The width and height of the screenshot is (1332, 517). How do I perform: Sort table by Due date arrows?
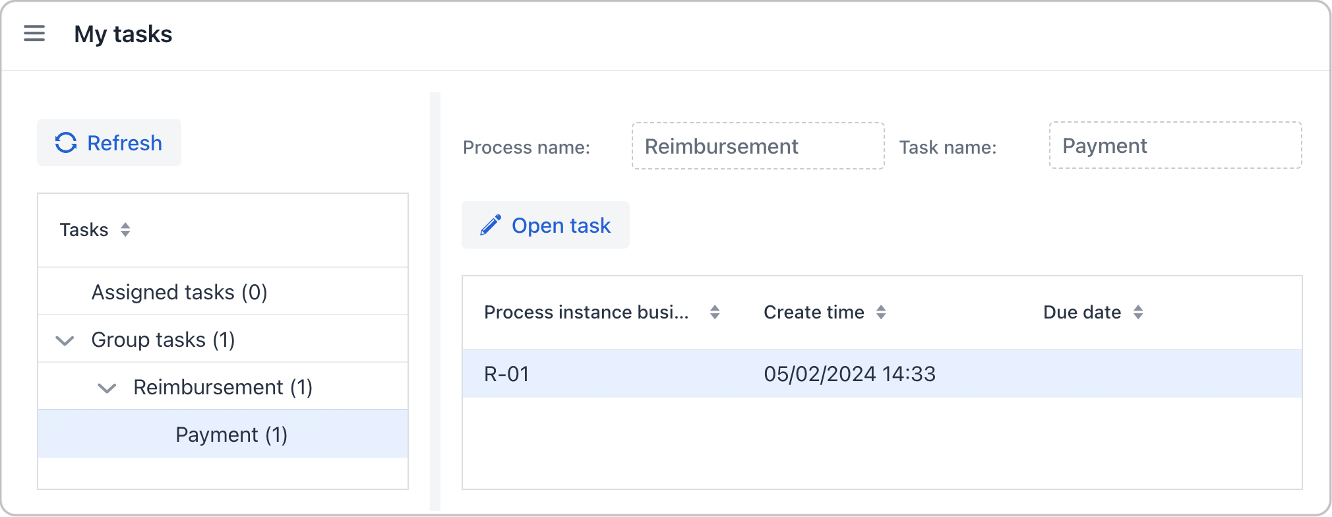click(1138, 313)
